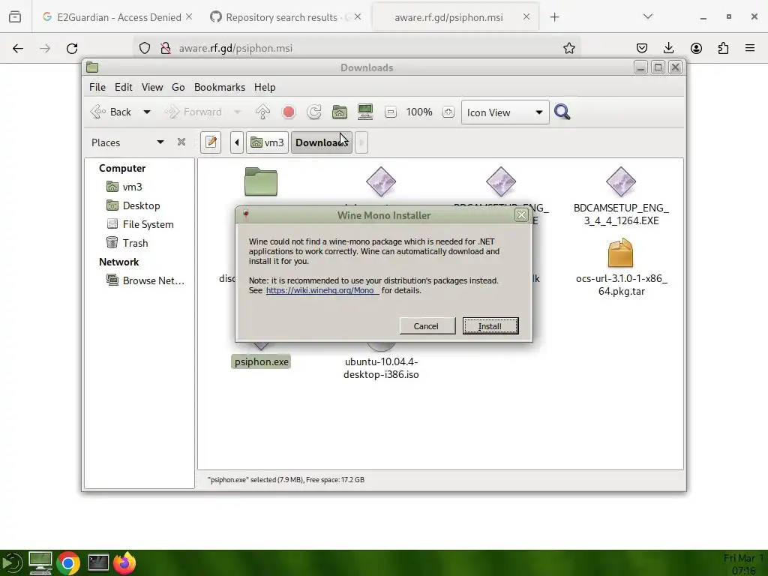This screenshot has height=576, width=768.
Task: Click the Firefox View icon
Action: coord(15,17)
